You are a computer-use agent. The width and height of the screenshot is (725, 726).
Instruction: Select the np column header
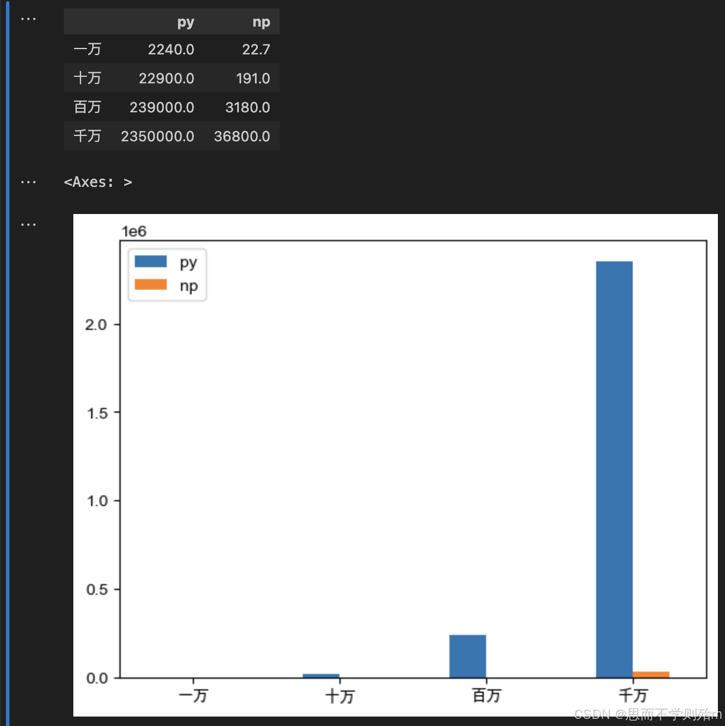[261, 22]
